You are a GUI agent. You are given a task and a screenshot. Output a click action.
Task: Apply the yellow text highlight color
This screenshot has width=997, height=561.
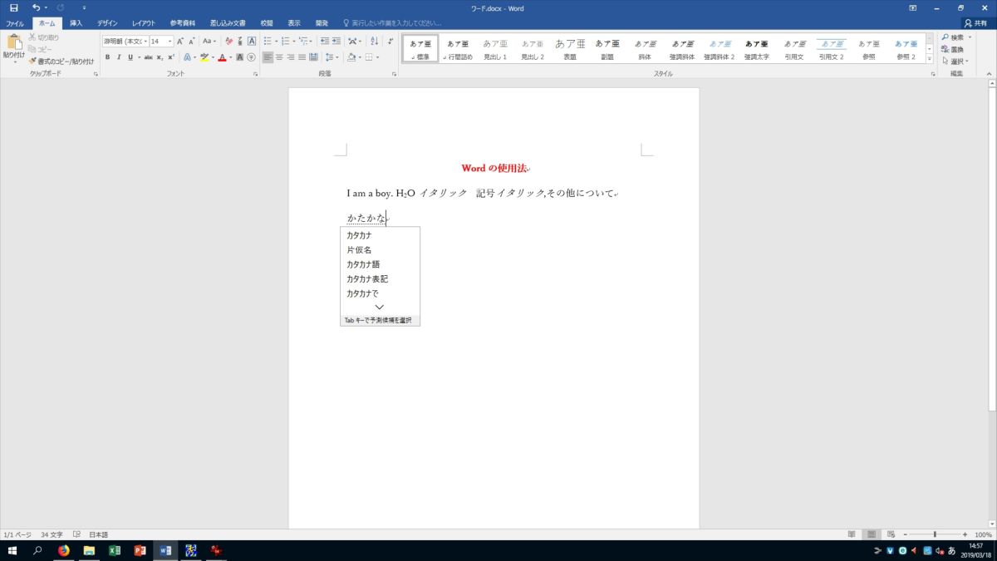pyautogui.click(x=204, y=57)
